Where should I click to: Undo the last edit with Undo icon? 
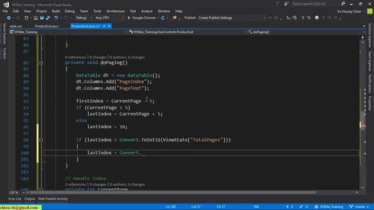click(56, 18)
